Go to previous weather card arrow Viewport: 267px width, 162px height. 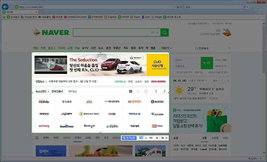(x=222, y=81)
